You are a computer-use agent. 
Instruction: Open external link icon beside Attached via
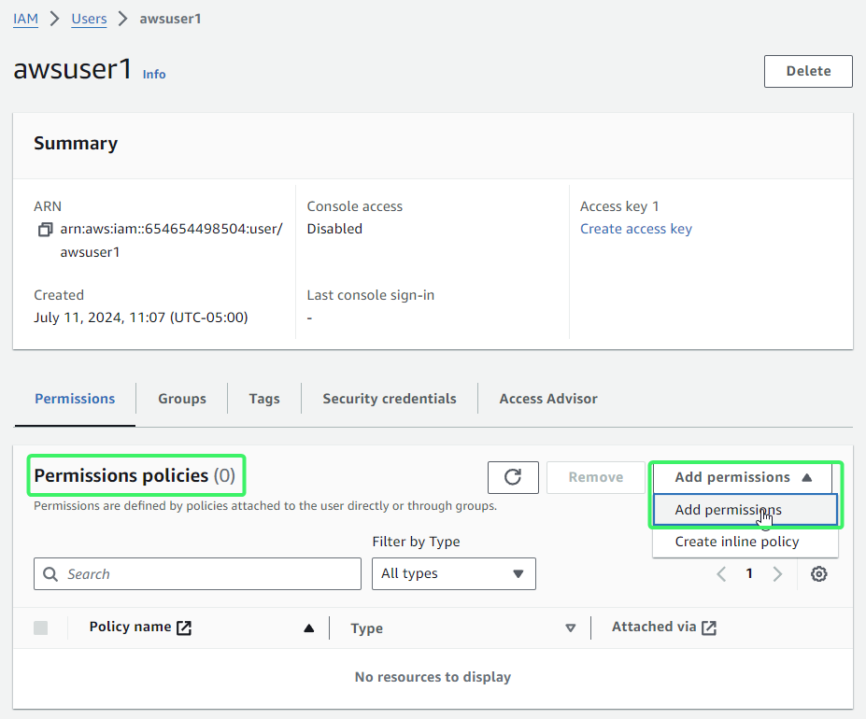click(x=709, y=627)
